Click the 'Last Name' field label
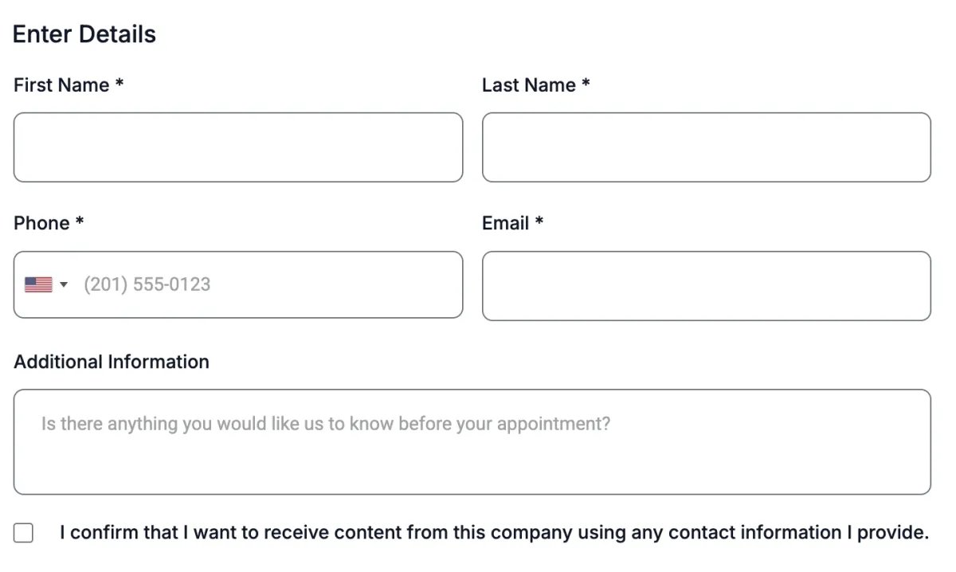 coord(529,85)
